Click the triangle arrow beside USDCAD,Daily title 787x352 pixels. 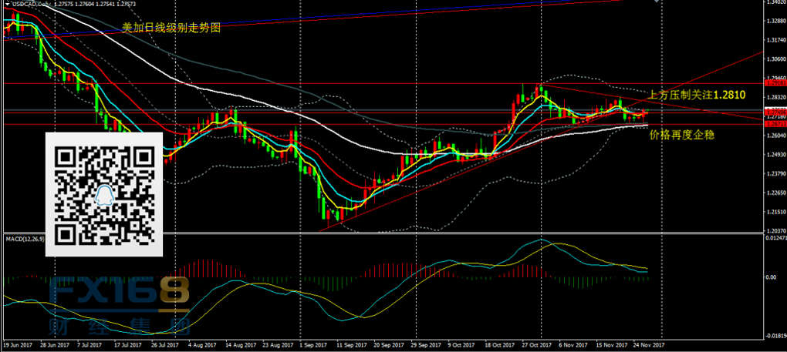(5, 5)
